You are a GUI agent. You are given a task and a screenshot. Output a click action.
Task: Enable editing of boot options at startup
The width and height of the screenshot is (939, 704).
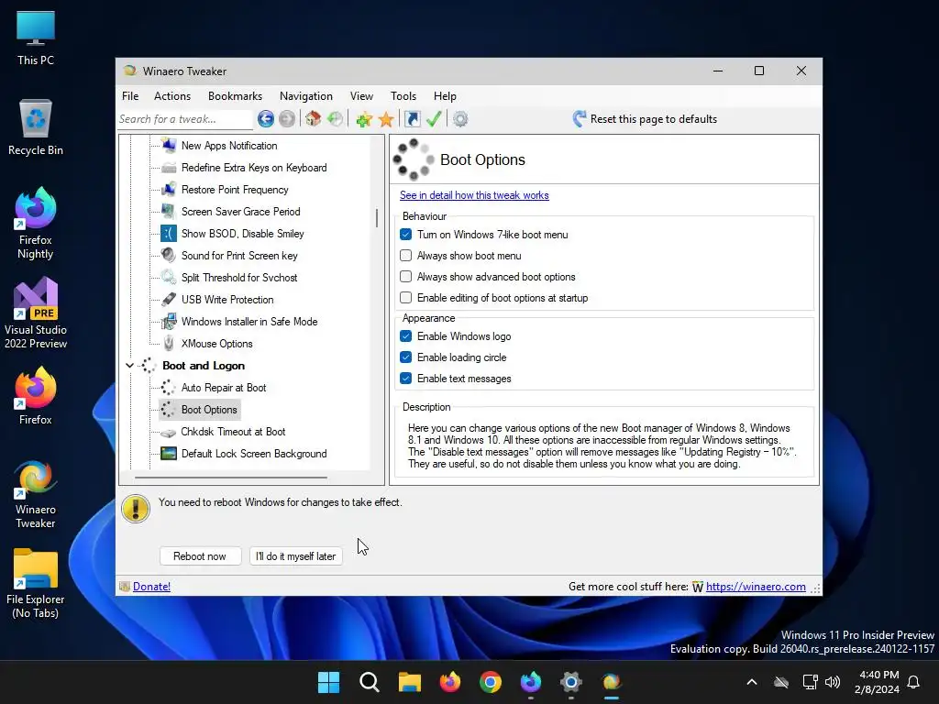(406, 298)
